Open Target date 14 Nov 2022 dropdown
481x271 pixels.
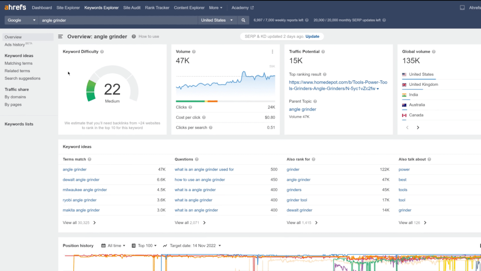click(192, 245)
